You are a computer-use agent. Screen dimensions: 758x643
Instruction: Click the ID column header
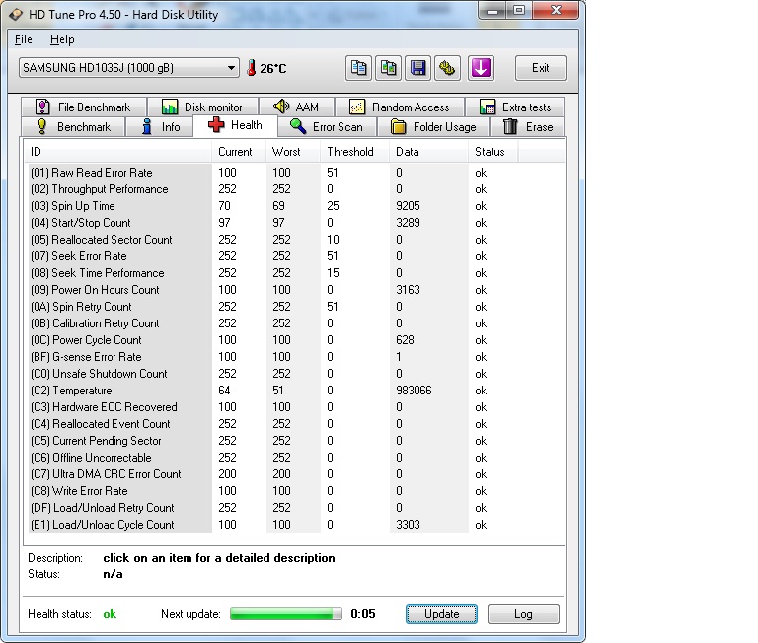pyautogui.click(x=117, y=152)
